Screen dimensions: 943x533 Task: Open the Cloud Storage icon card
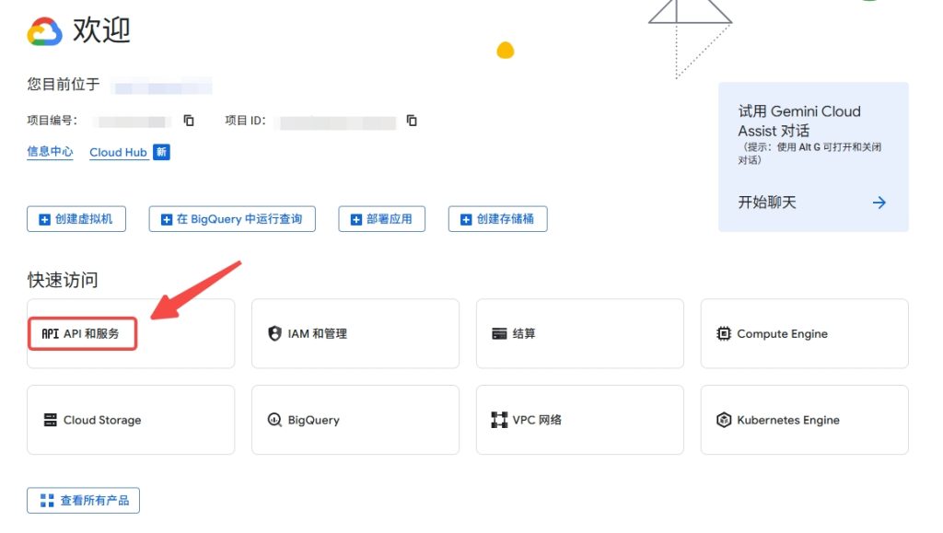[x=51, y=420]
